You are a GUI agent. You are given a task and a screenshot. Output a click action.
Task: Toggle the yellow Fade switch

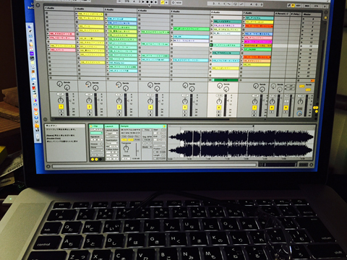(131, 140)
